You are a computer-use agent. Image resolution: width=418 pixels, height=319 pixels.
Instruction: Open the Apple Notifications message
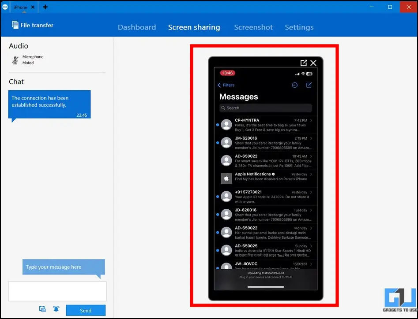click(266, 178)
